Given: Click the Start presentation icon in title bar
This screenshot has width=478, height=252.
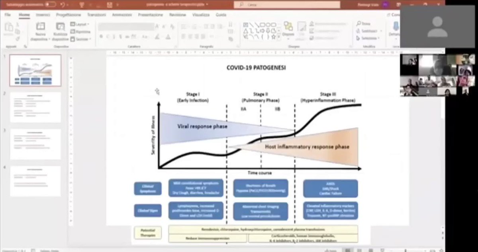Looking at the screenshot, I should coord(82,4).
